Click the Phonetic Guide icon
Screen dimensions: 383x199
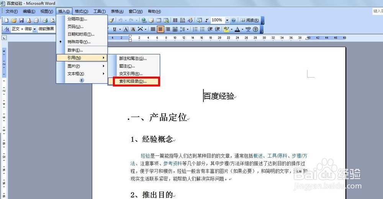point(248,29)
